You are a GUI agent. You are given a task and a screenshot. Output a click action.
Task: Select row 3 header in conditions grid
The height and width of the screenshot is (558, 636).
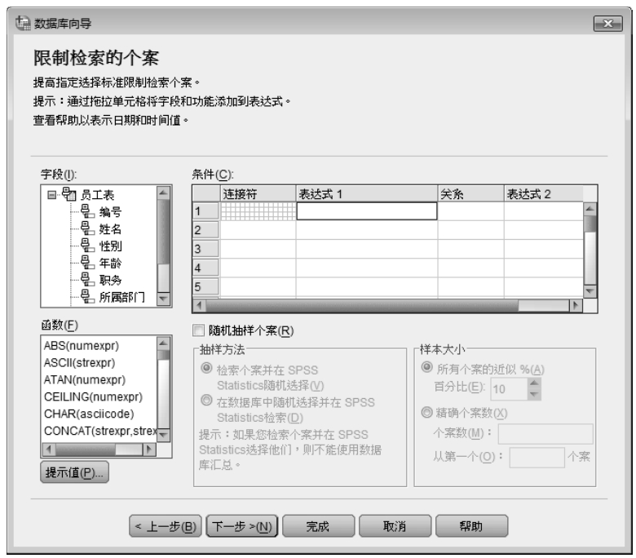pos(205,249)
